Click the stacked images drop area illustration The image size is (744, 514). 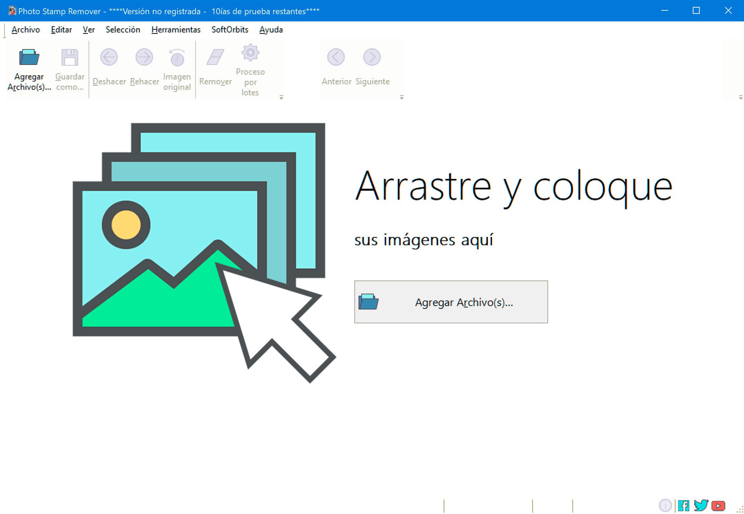[x=204, y=253]
